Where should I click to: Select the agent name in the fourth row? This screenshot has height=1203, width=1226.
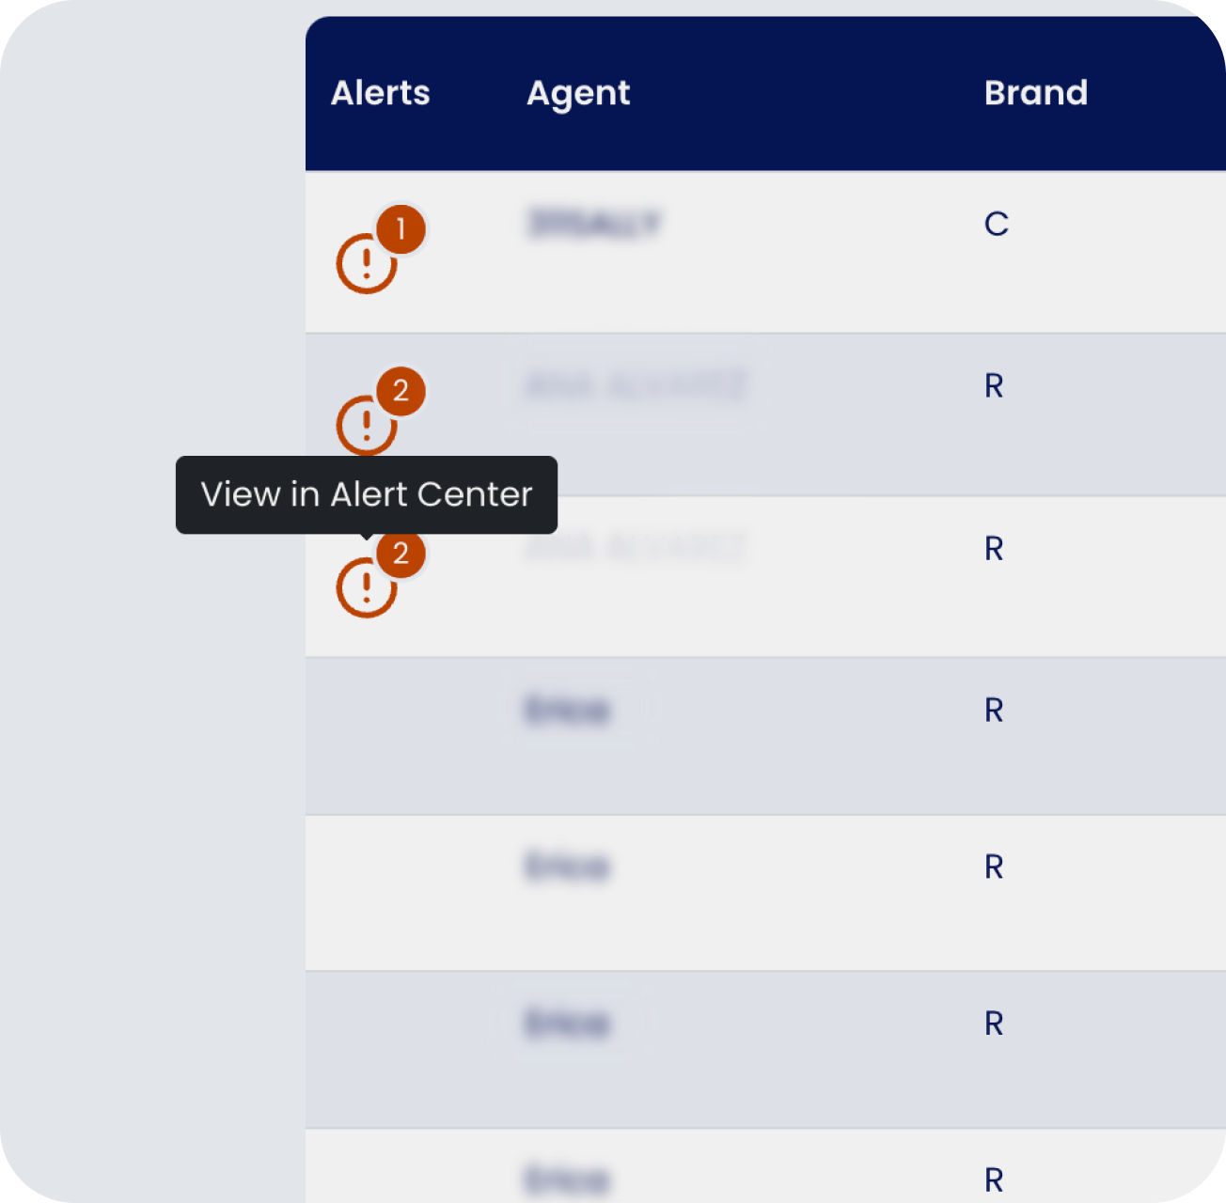pyautogui.click(x=568, y=711)
